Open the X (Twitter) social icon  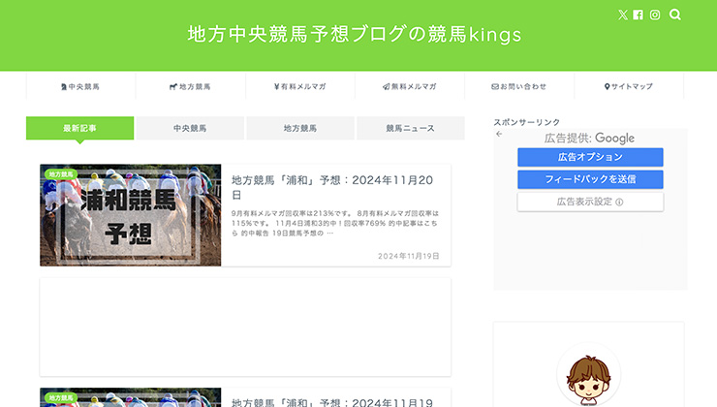623,16
